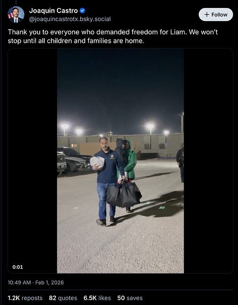This screenshot has height=305, width=238.
Task: Click the 0:01 video time indicator
Action: click(x=18, y=267)
